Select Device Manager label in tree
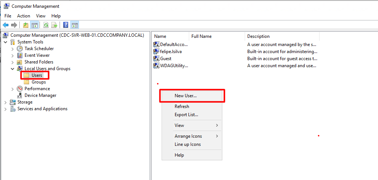Screen dimensions: 378x180 click(41, 95)
